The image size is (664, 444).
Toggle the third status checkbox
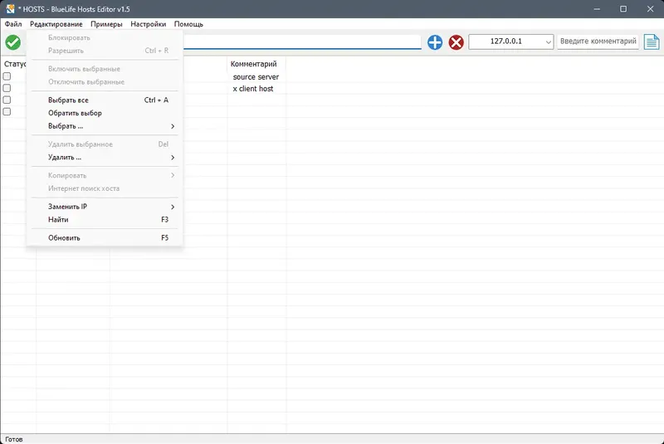[x=7, y=100]
